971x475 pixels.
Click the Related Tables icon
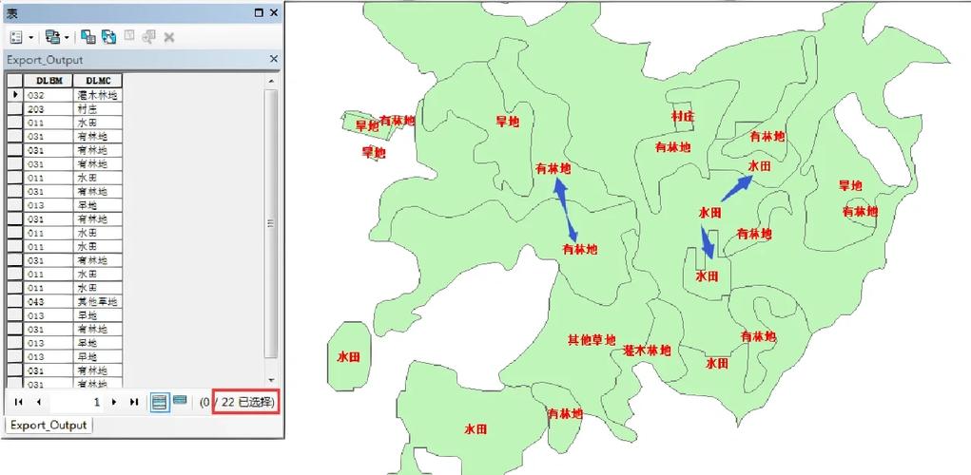pos(53,37)
